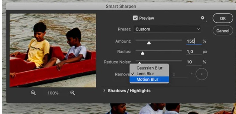This screenshot has height=114, width=236.
Task: Click the sharpen preview image of boys
Action: [x=53, y=50]
